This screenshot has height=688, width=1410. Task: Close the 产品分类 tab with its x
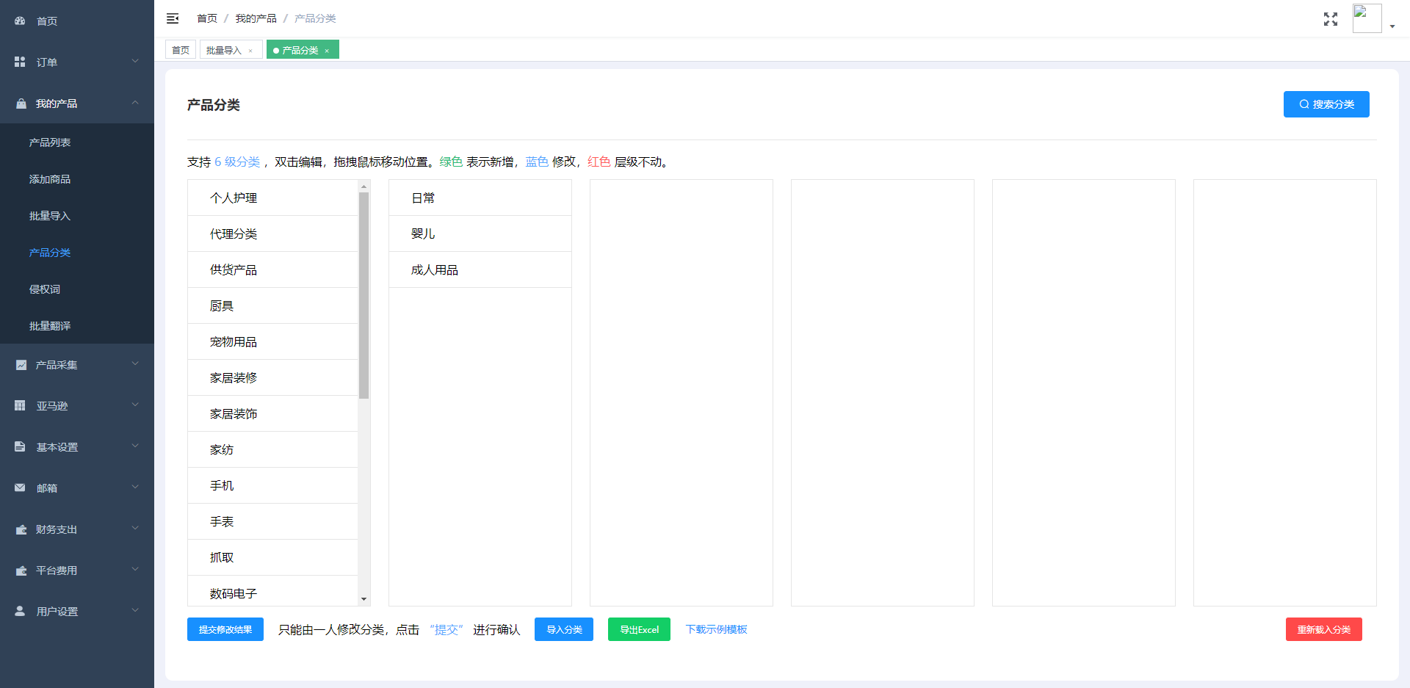(x=327, y=51)
